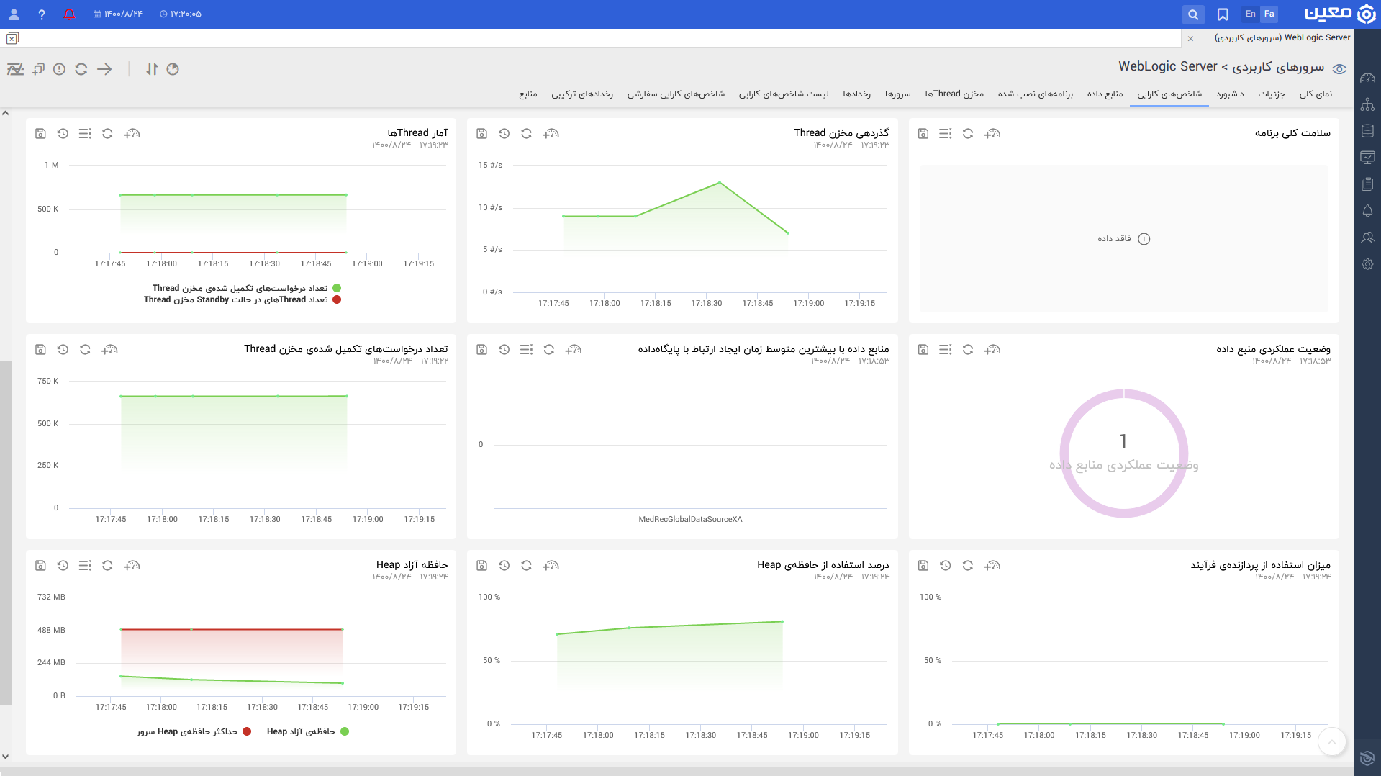This screenshot has width=1381, height=776.
Task: Open the database icon in right sidebar
Action: (1367, 131)
